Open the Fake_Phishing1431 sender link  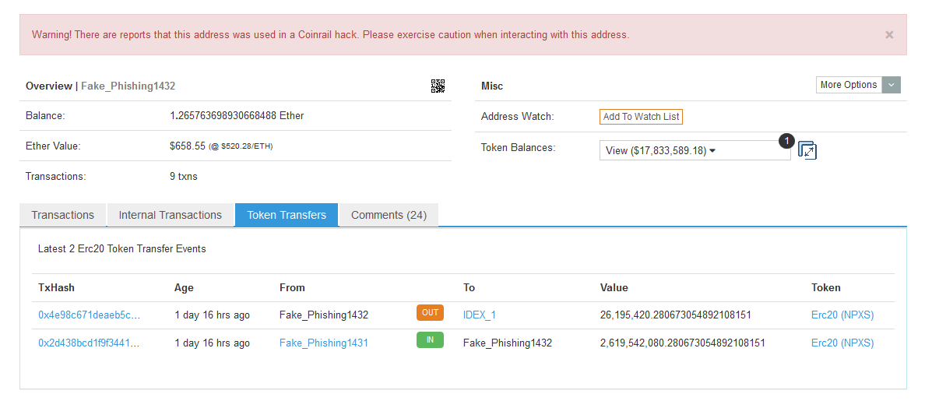point(323,343)
